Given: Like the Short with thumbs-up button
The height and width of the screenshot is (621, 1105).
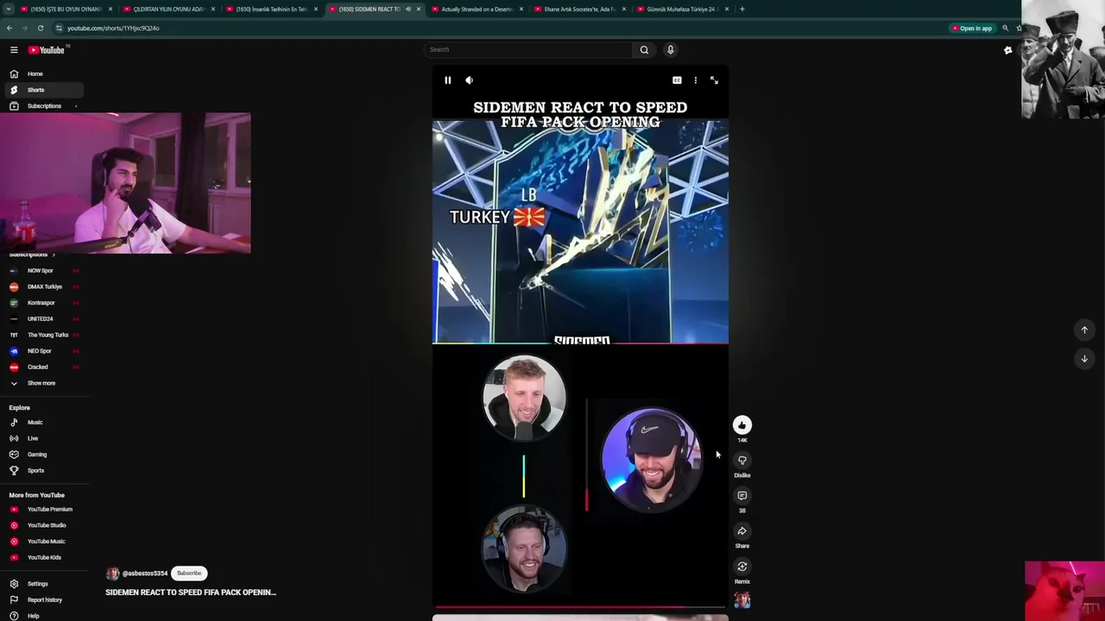Looking at the screenshot, I should 742,425.
